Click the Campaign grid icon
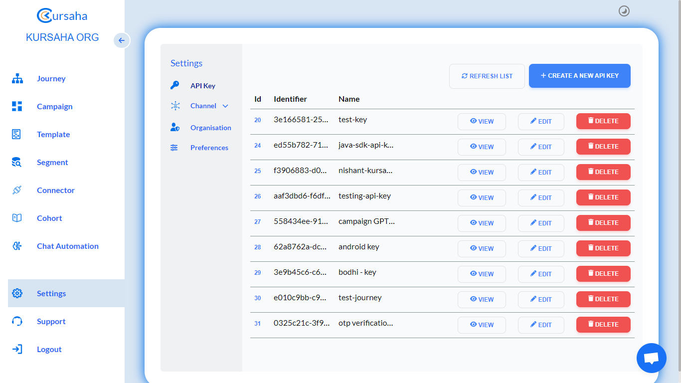Screen dimensions: 681x383 [17, 106]
